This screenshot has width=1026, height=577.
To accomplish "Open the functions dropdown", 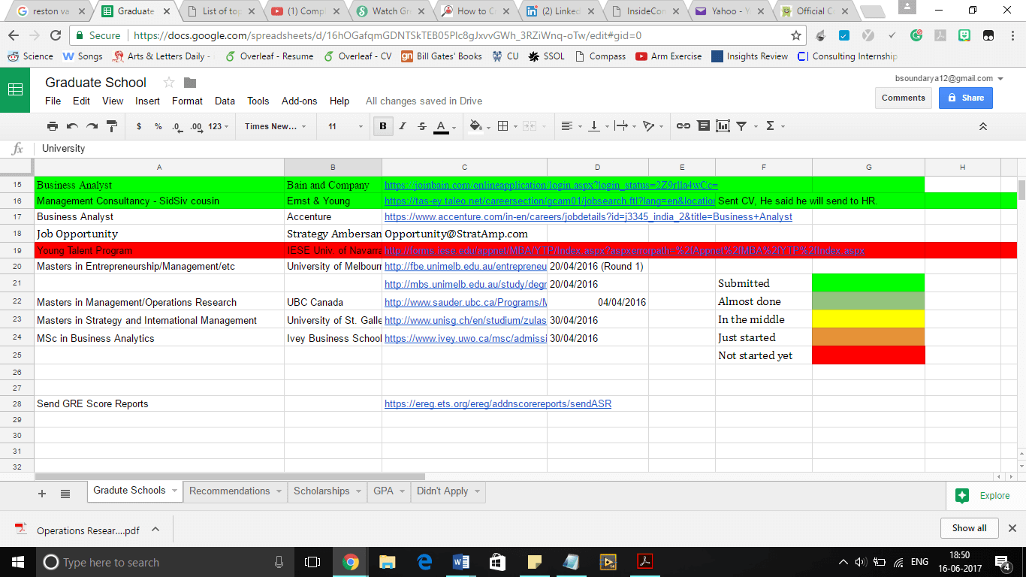I will [774, 126].
